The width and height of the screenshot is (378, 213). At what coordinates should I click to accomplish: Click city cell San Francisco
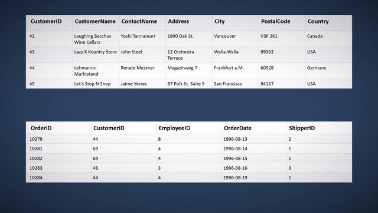(x=228, y=84)
